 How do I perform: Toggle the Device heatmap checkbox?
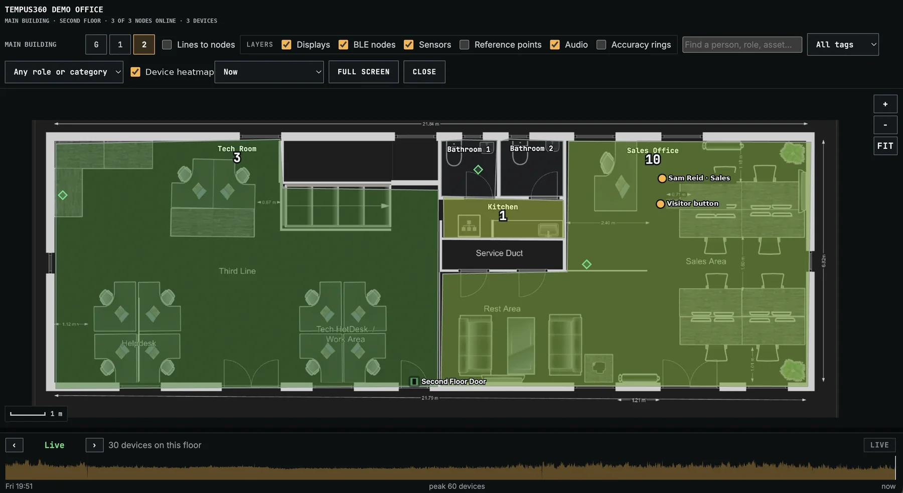(x=135, y=72)
